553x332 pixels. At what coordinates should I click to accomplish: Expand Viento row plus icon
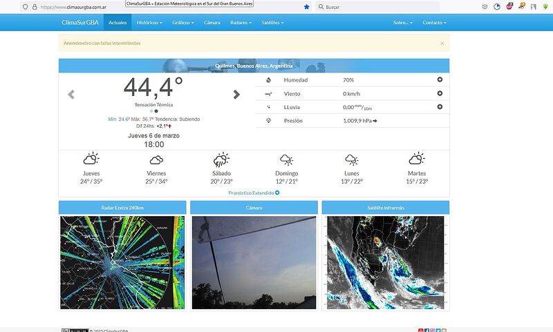tap(440, 93)
